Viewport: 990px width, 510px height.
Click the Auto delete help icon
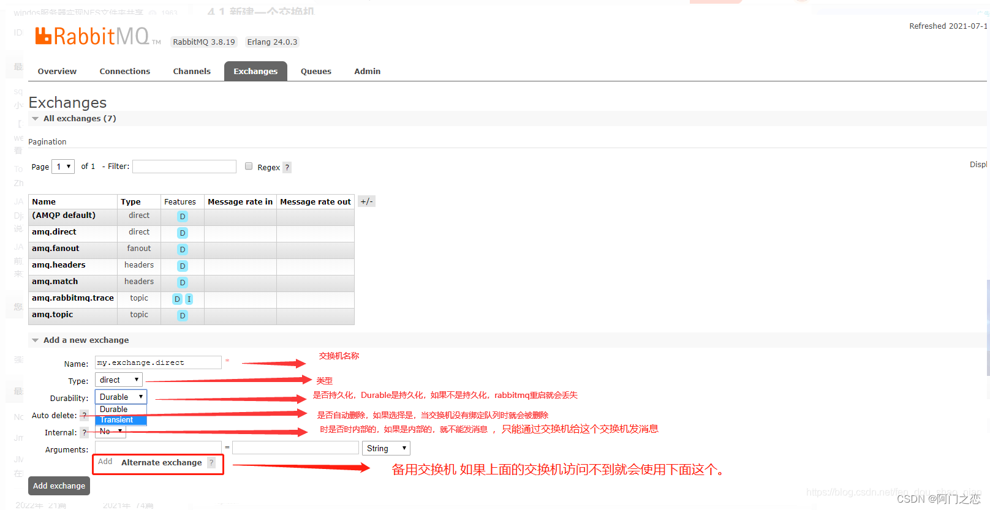pos(85,416)
